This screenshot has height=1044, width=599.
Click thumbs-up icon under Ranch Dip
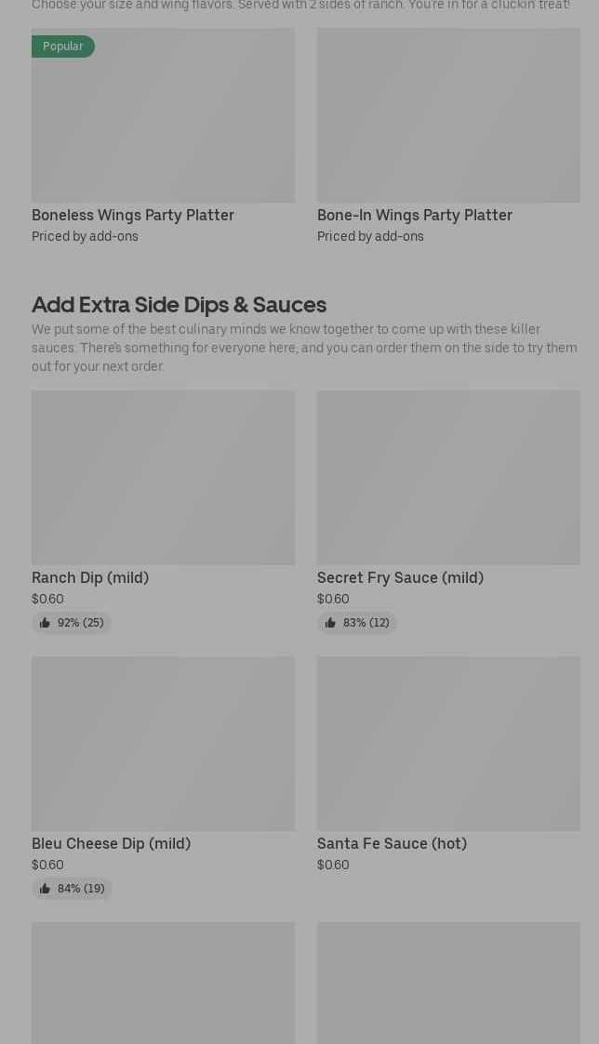point(45,623)
